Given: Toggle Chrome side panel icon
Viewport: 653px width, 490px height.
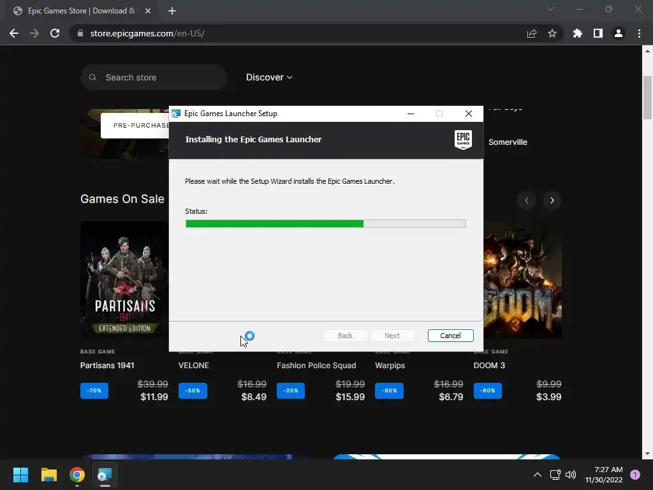Looking at the screenshot, I should click(x=598, y=33).
